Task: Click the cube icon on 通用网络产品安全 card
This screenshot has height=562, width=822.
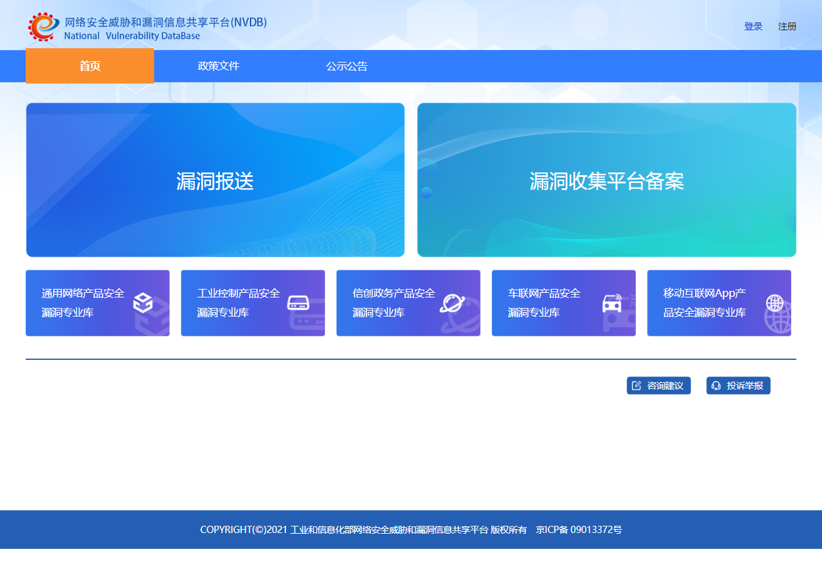Action: click(143, 303)
